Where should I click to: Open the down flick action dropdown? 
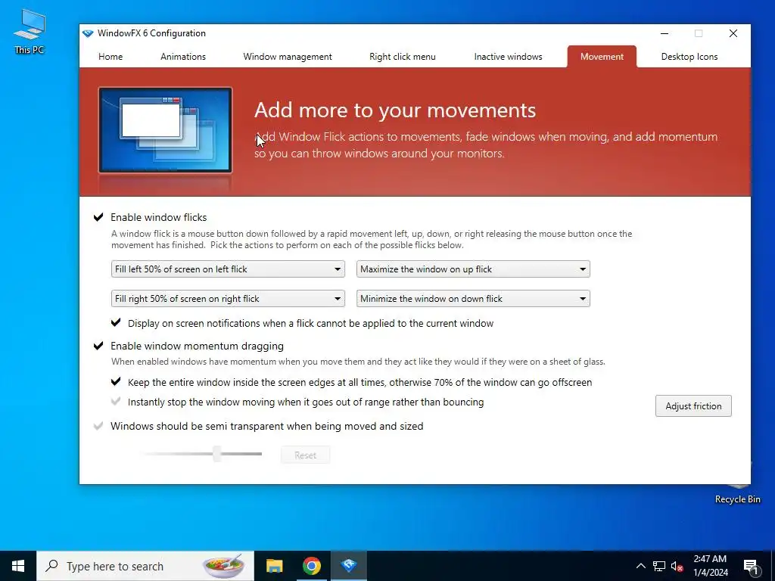473,299
